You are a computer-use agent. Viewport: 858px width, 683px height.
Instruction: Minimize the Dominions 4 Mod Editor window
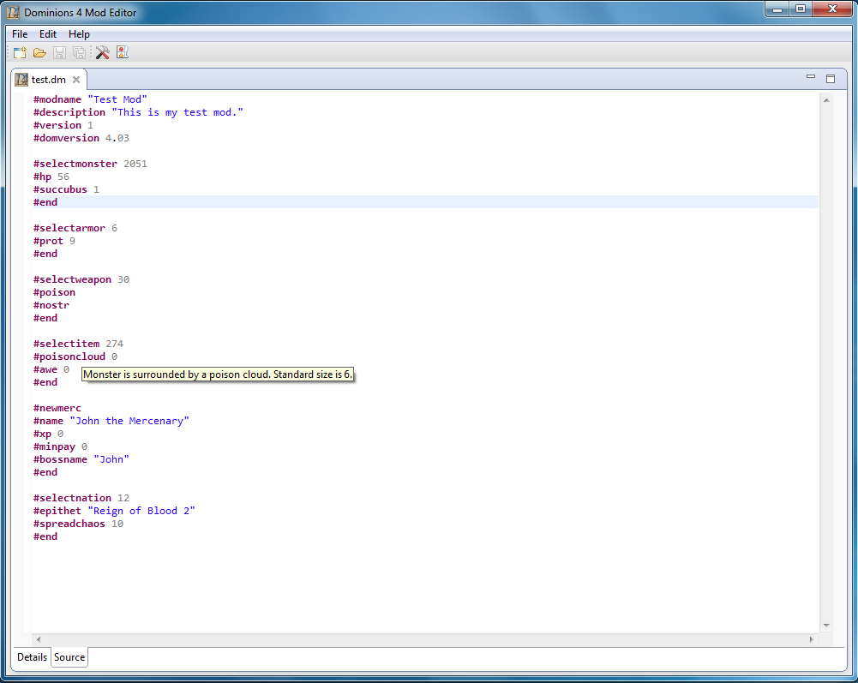tap(777, 9)
